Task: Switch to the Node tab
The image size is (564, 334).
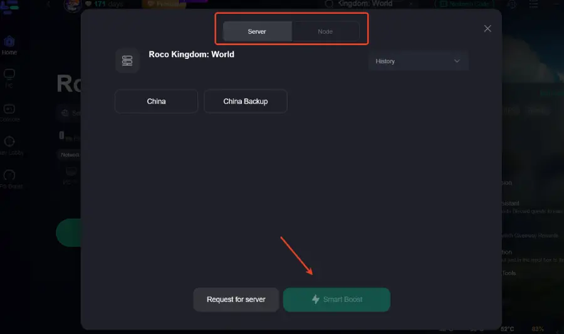Action: pos(325,31)
